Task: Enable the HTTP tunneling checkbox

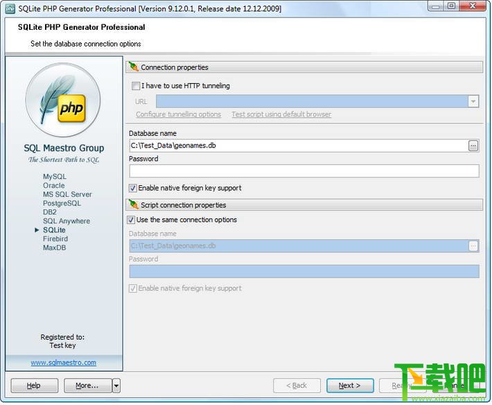Action: [x=136, y=86]
